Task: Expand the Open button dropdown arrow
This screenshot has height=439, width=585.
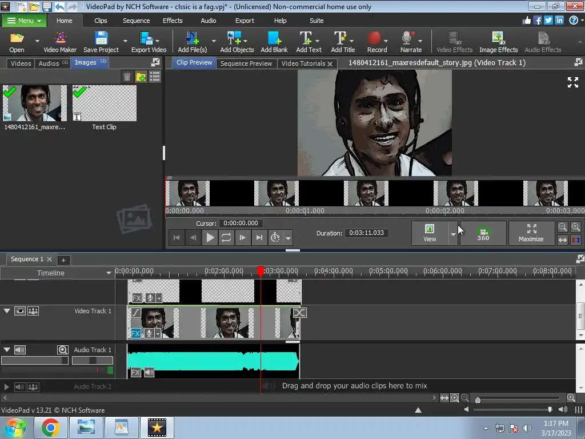Action: coord(37,41)
